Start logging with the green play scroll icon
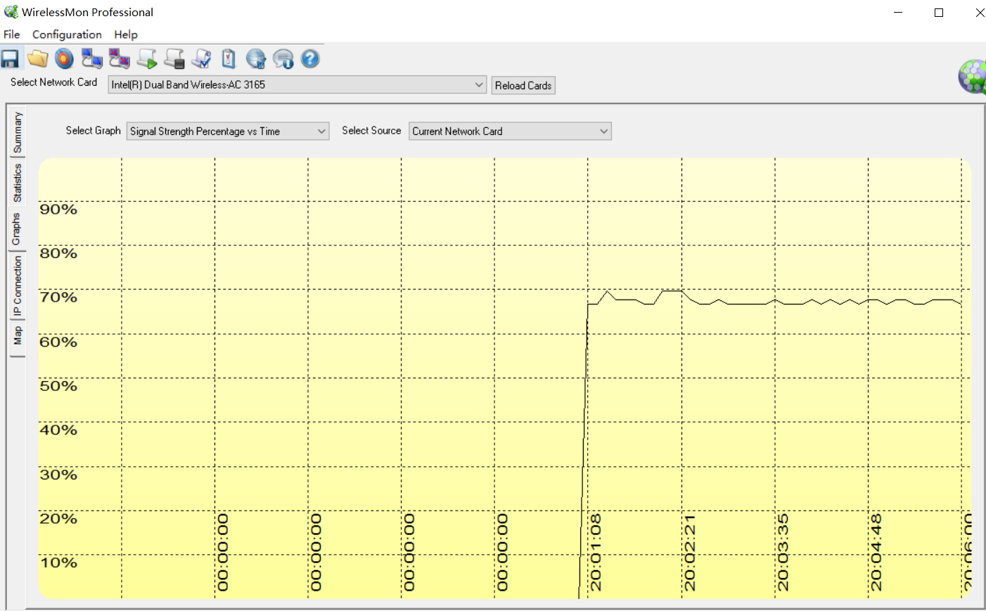The image size is (986, 611). coord(147,59)
